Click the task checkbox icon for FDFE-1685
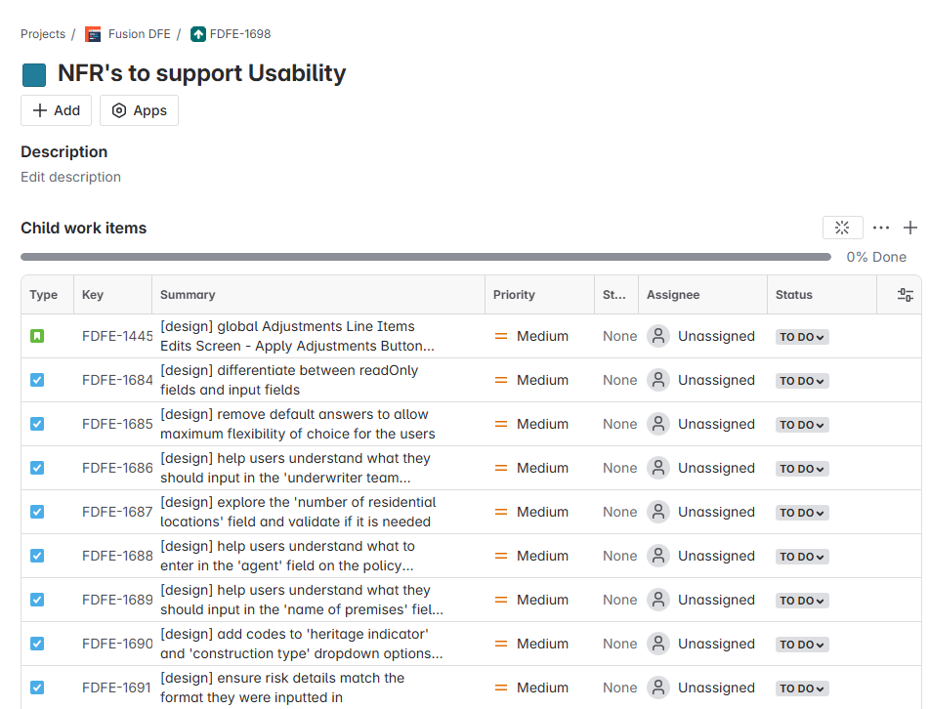This screenshot has height=709, width=929. point(37,424)
